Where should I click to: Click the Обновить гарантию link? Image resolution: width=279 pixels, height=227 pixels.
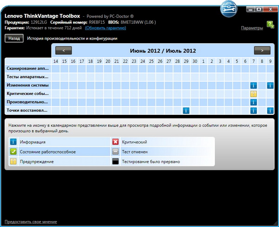click(105, 28)
